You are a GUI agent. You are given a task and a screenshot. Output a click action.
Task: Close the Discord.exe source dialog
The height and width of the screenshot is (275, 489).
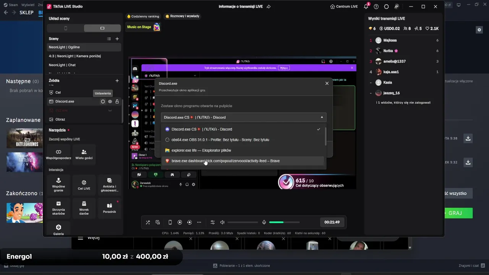pos(327,83)
